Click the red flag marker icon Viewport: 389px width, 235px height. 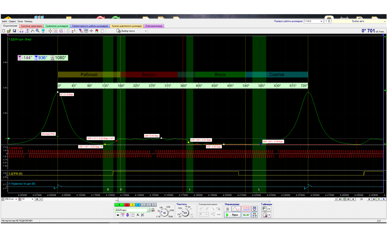tap(97, 31)
